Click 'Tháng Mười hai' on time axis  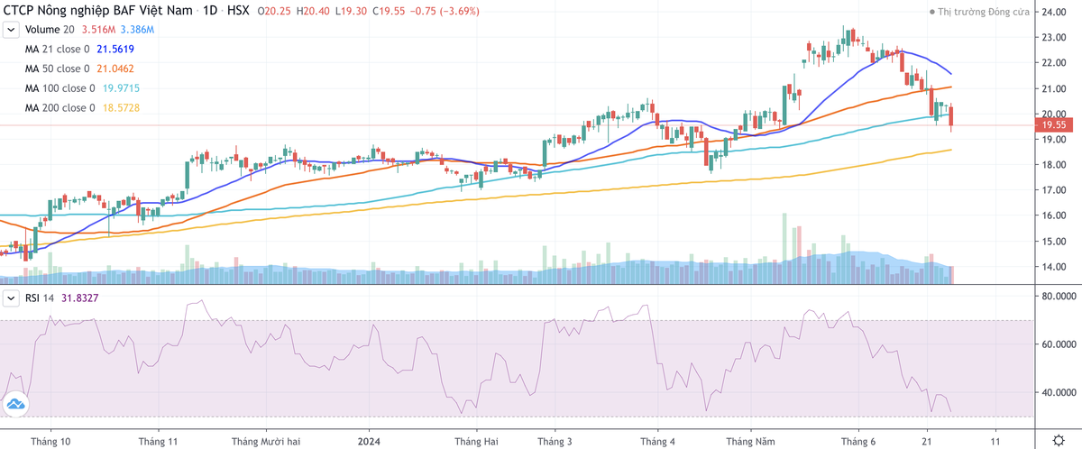[263, 441]
